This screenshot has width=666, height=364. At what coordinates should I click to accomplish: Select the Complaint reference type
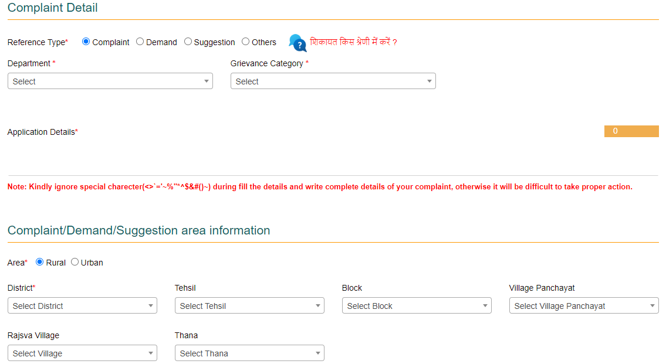tap(86, 42)
